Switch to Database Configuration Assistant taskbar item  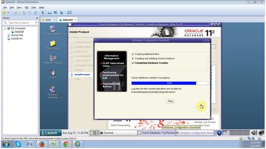(195, 133)
